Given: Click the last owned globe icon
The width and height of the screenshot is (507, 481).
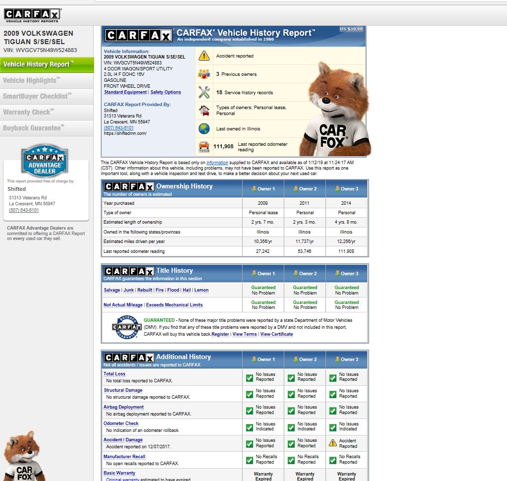Looking at the screenshot, I should 204,128.
